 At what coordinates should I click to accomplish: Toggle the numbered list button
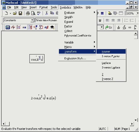coord(132,20)
